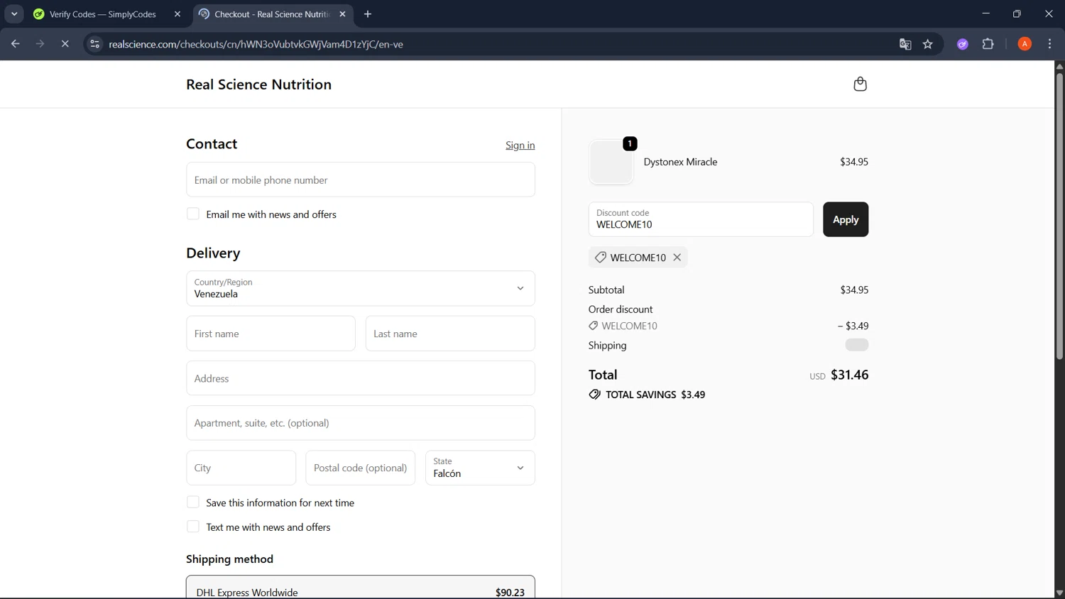The width and height of the screenshot is (1065, 599).
Task: Apply the discount code
Action: (846, 219)
